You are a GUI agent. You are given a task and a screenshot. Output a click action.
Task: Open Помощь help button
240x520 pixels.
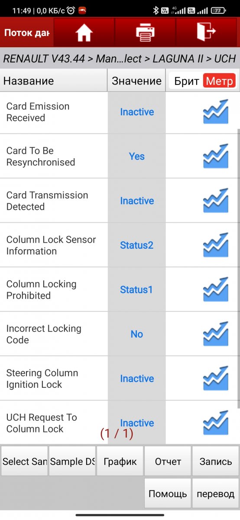(x=168, y=494)
